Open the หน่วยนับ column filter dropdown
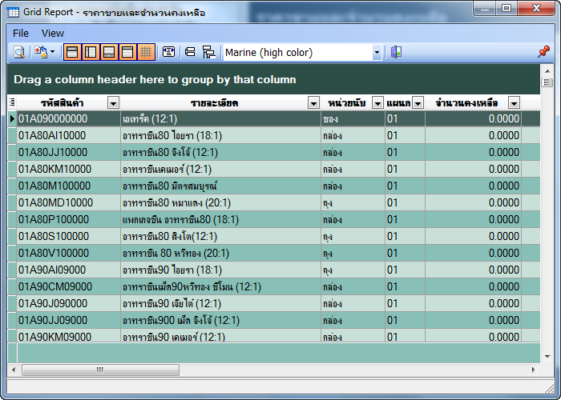Viewport: 561px width, 400px height. pos(377,102)
